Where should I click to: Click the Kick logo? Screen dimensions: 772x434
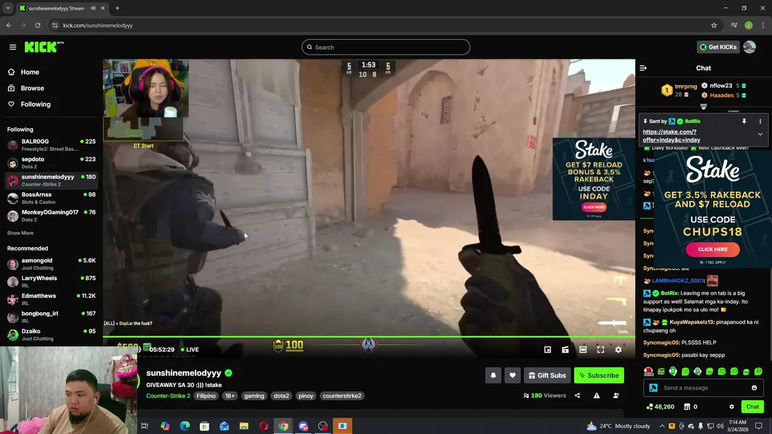click(x=43, y=47)
